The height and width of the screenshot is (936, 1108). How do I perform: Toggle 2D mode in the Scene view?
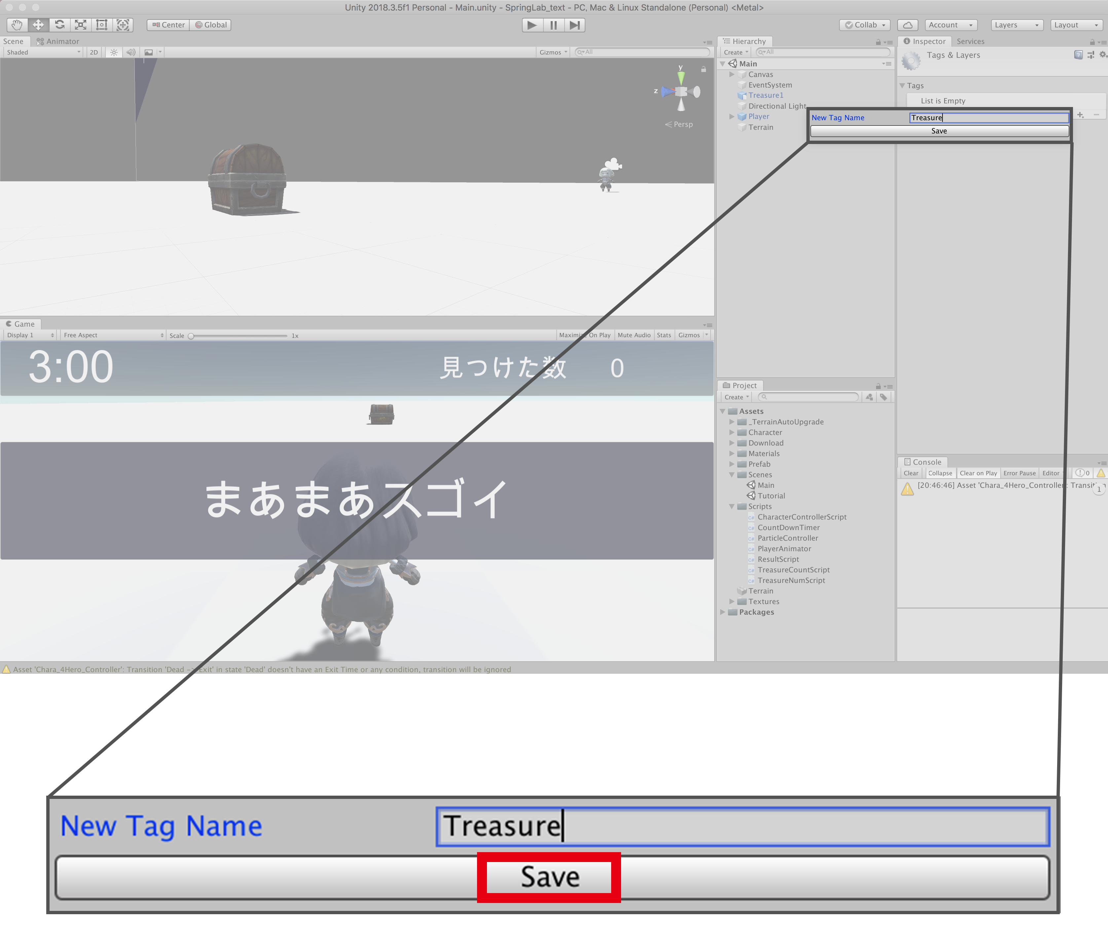coord(93,52)
